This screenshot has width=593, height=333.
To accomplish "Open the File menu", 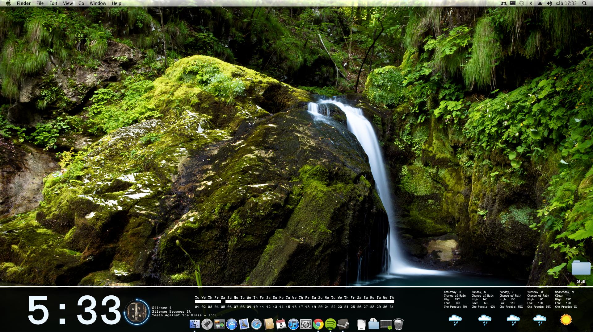I will (x=40, y=3).
